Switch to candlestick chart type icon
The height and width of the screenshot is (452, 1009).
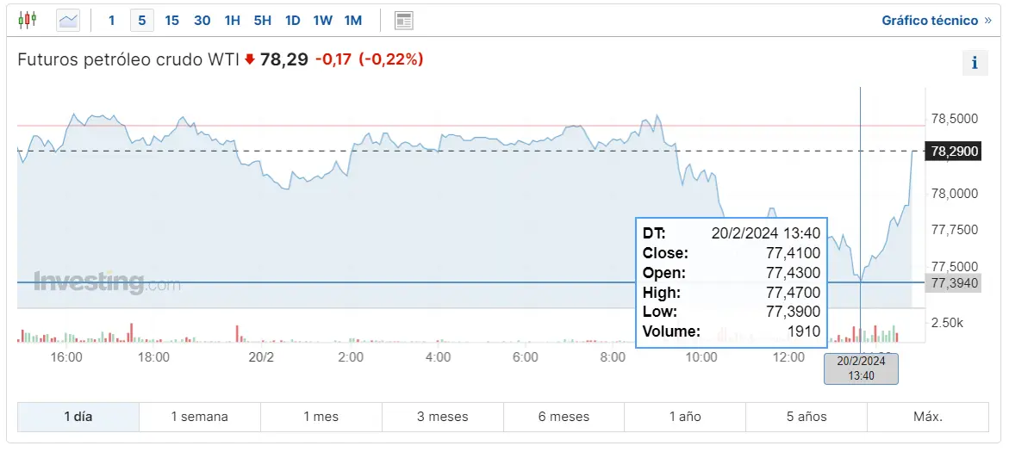pos(27,20)
